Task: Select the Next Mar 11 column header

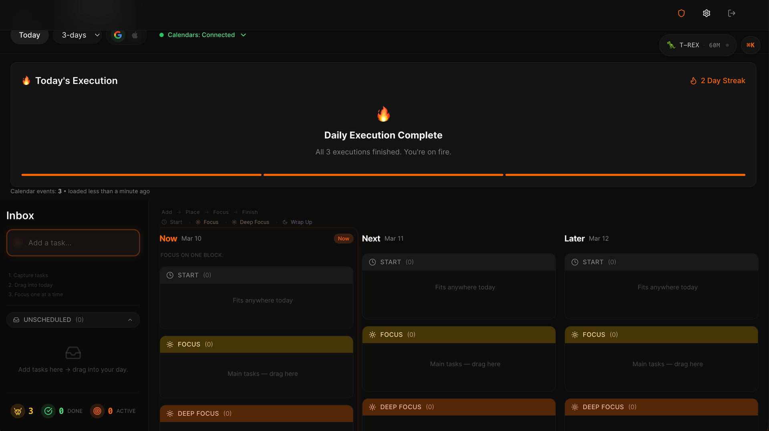Action: click(x=382, y=239)
